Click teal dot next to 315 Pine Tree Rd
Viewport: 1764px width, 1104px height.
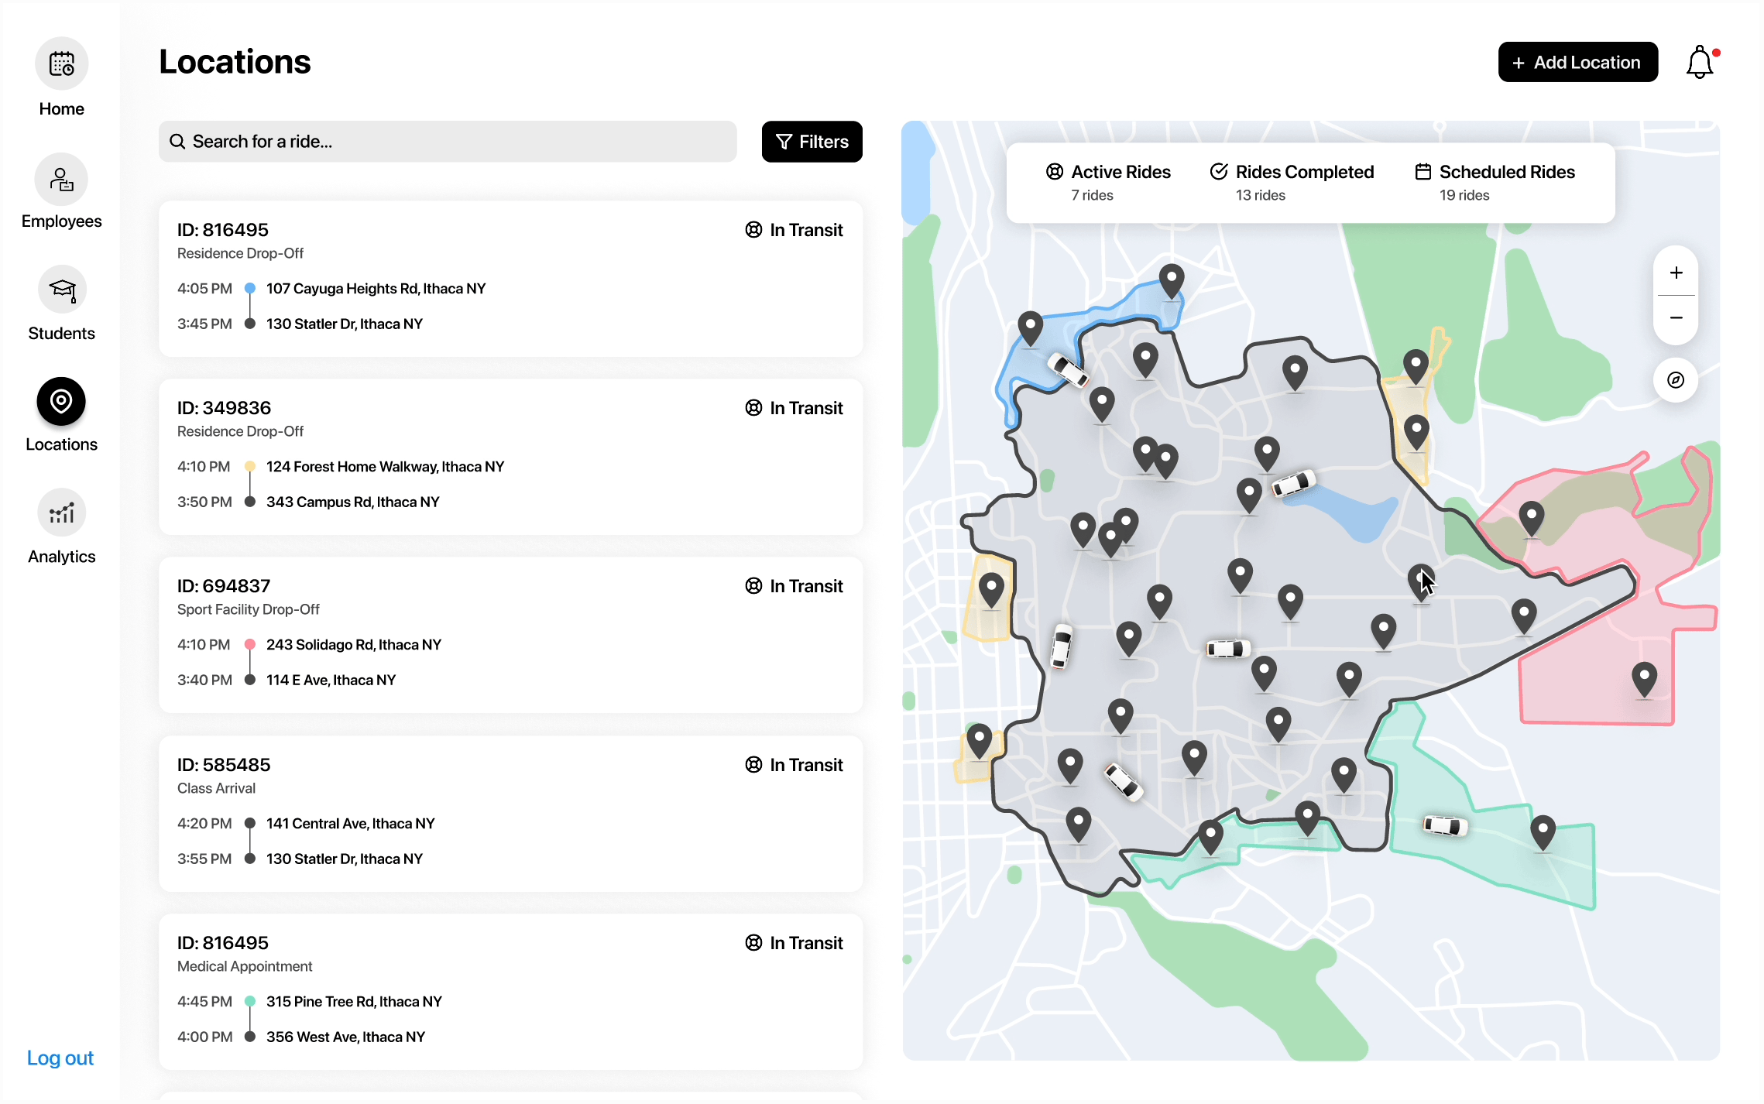[x=250, y=1001]
